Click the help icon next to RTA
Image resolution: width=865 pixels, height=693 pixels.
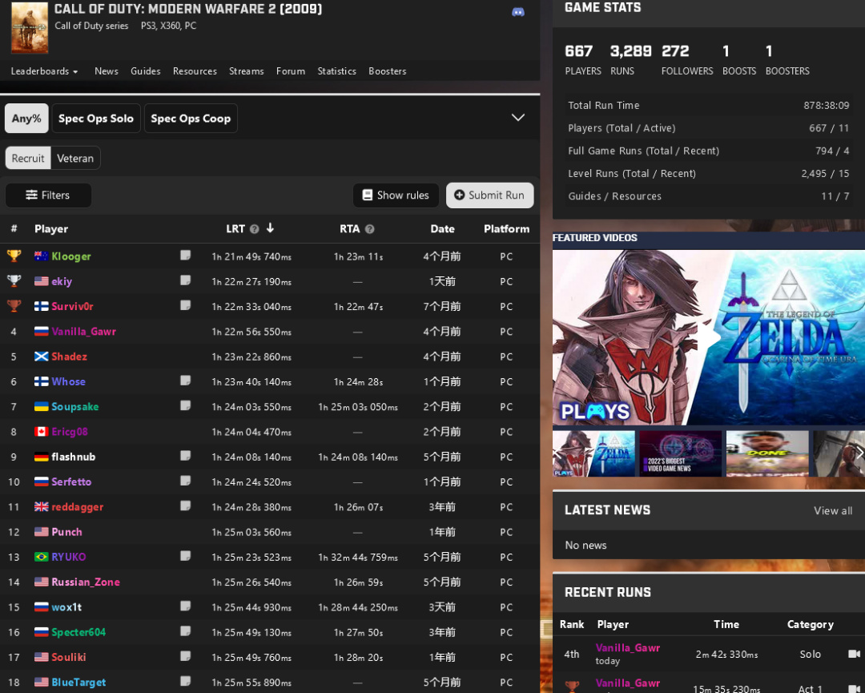pyautogui.click(x=369, y=229)
